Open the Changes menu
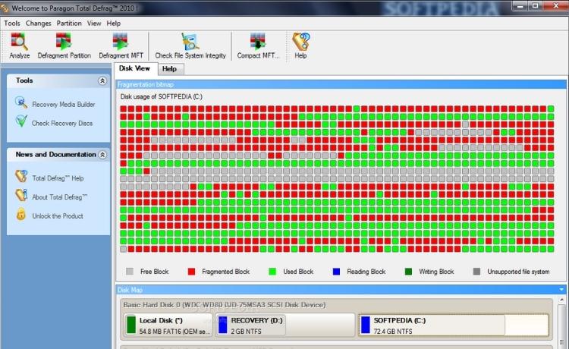The image size is (569, 349). (39, 24)
